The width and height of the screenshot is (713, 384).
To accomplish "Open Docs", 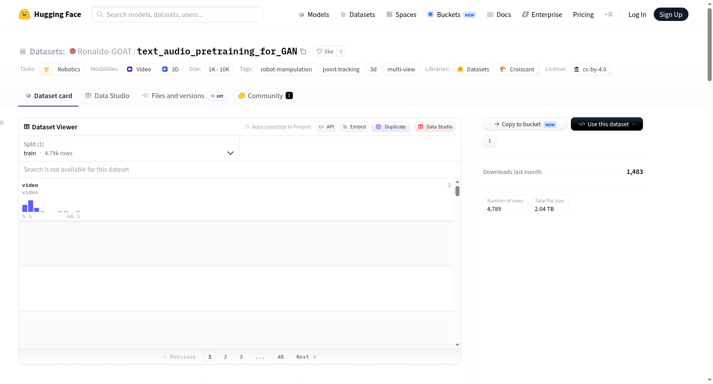I will click(499, 14).
